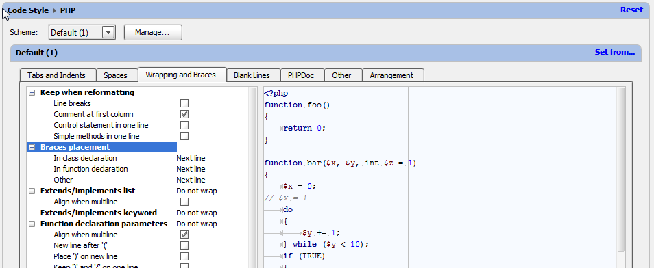Viewport: 654px width, 268px height.
Task: Select Extends/implements keyword row
Action: pyautogui.click(x=99, y=213)
